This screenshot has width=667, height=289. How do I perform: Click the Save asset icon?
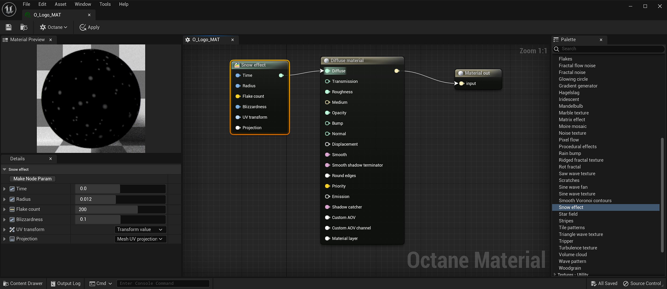(9, 27)
